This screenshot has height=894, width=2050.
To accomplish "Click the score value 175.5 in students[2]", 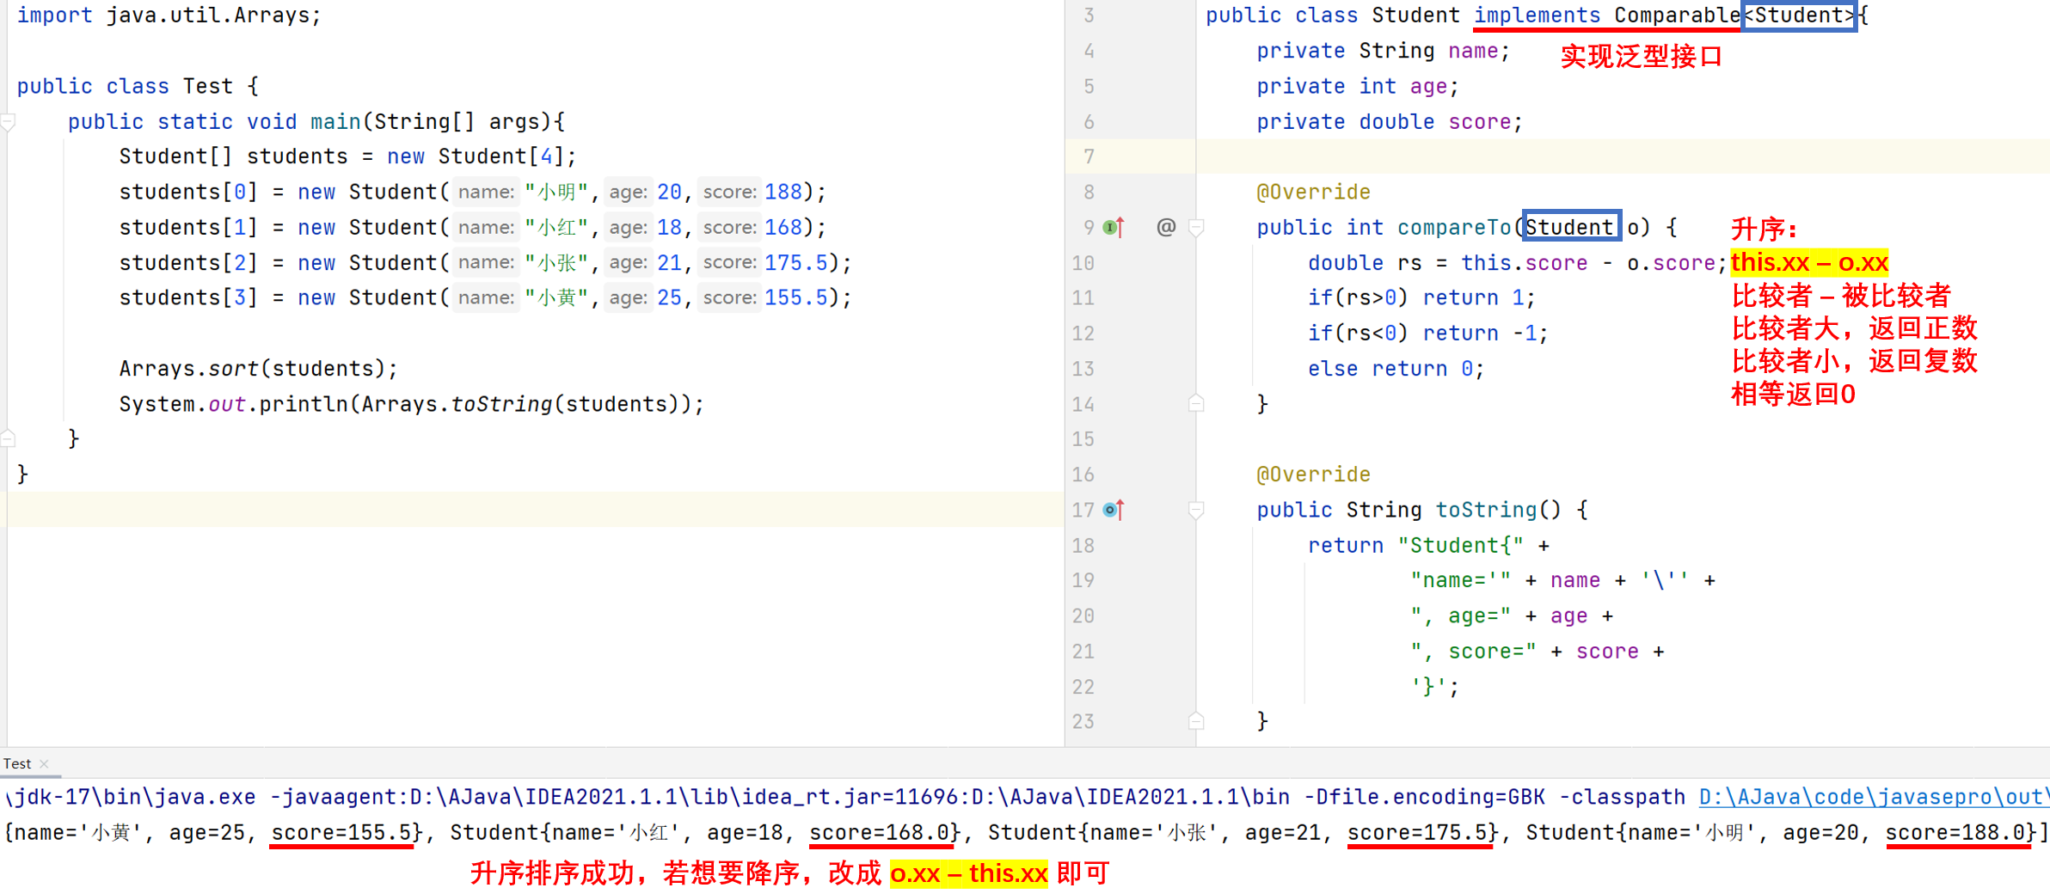I will tap(796, 262).
